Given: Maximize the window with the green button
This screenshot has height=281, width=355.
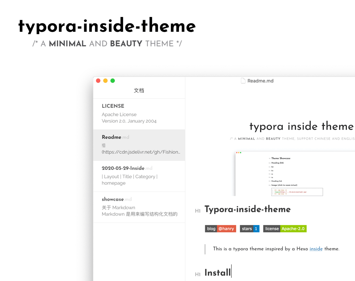Looking at the screenshot, I should pos(113,81).
